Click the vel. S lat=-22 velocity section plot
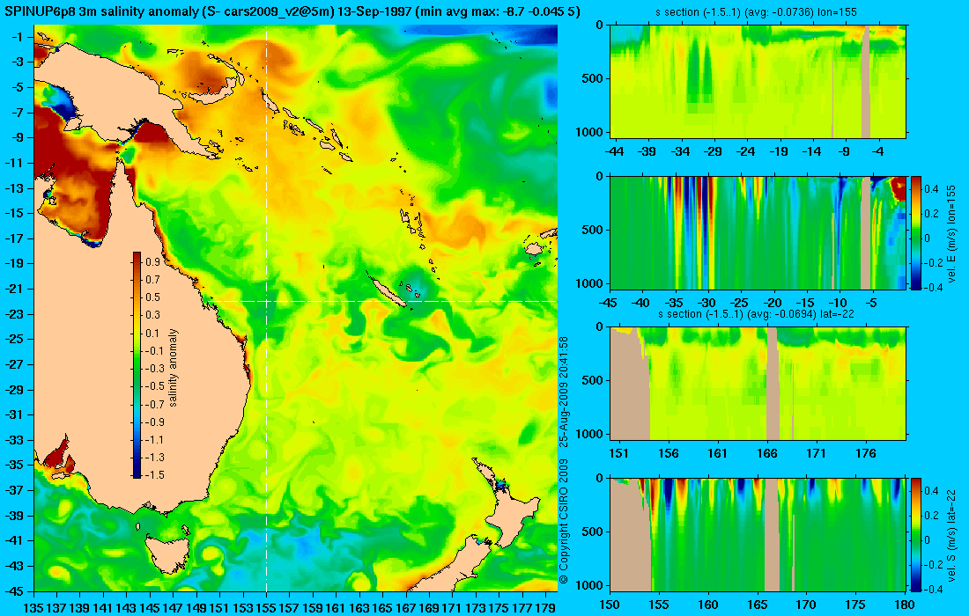Screen dimensions: 969x616 pyautogui.click(x=758, y=534)
